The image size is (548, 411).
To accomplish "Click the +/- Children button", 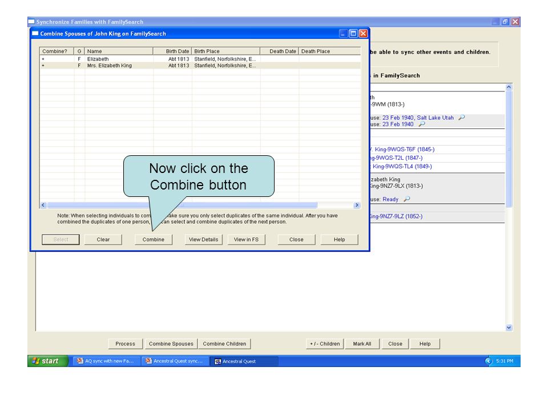I will (325, 344).
